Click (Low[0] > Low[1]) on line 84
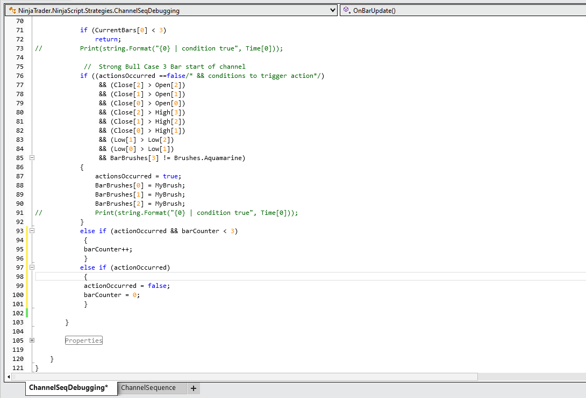This screenshot has height=398, width=586. pos(142,149)
